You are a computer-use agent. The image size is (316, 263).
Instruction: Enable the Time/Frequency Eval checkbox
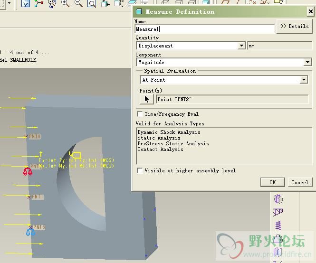click(x=140, y=114)
